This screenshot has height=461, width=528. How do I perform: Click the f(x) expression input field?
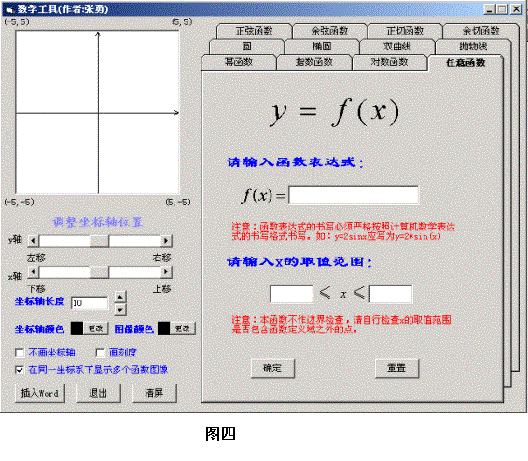point(354,195)
